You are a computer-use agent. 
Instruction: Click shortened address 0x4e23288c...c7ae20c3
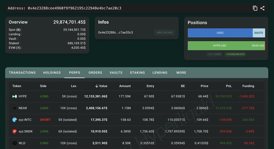115,33
